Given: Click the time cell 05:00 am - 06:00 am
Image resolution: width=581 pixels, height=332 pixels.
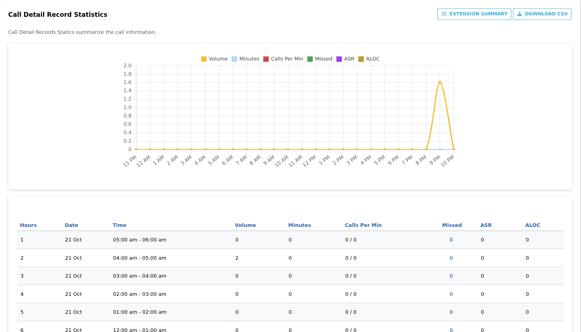Looking at the screenshot, I should [140, 240].
